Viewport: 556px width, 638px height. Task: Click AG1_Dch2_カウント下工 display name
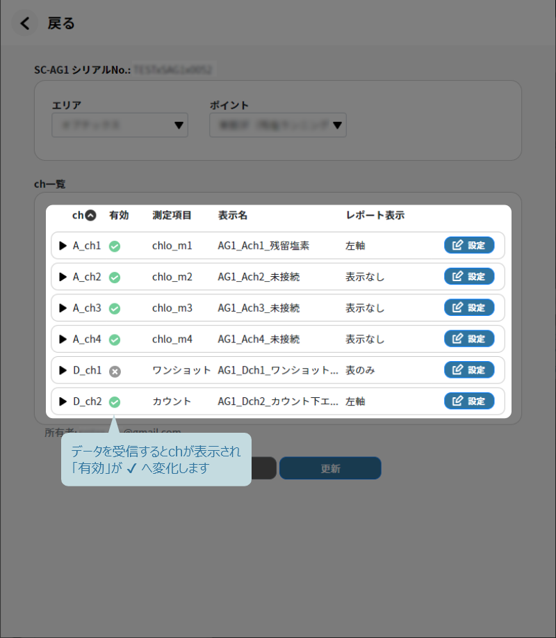click(x=278, y=401)
